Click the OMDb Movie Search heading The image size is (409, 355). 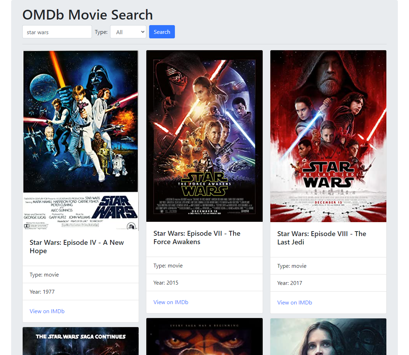pos(87,15)
